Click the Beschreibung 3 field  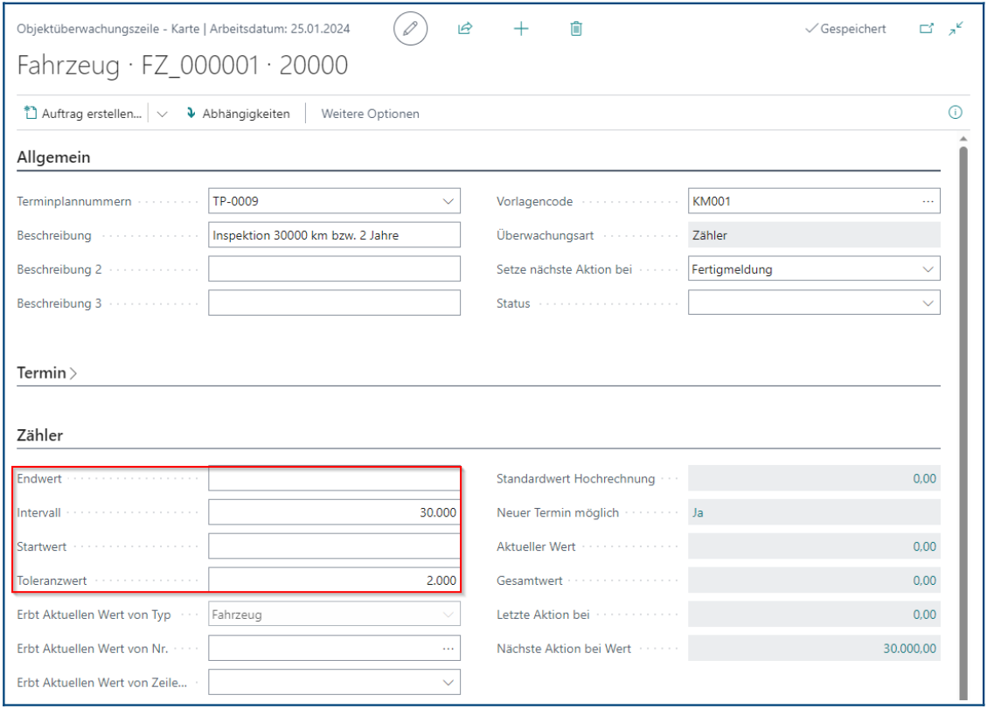tap(334, 303)
